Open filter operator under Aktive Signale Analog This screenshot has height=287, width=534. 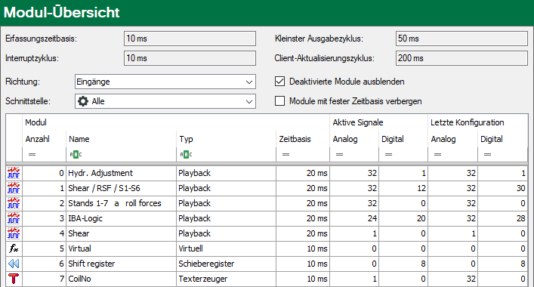[339, 155]
